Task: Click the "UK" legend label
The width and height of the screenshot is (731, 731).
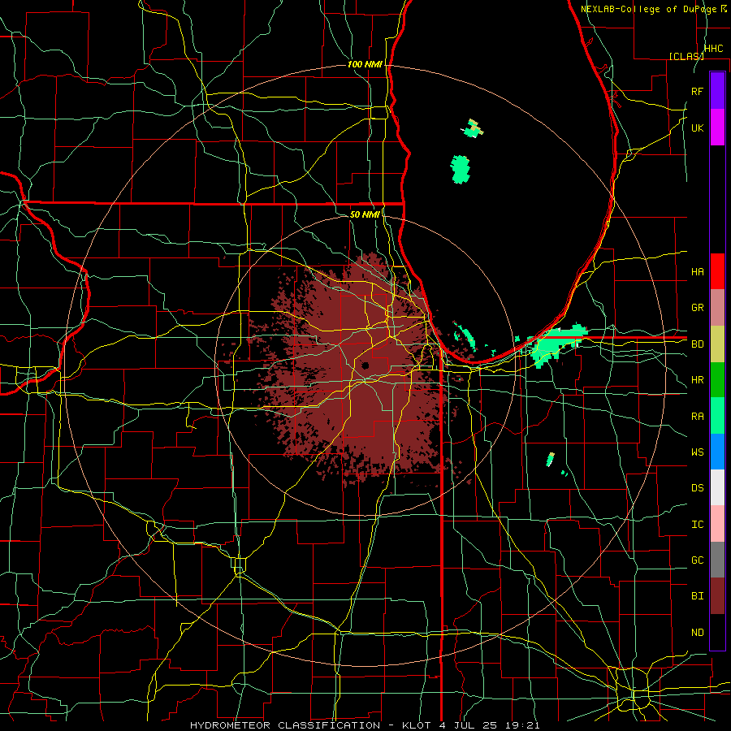Action: click(698, 128)
